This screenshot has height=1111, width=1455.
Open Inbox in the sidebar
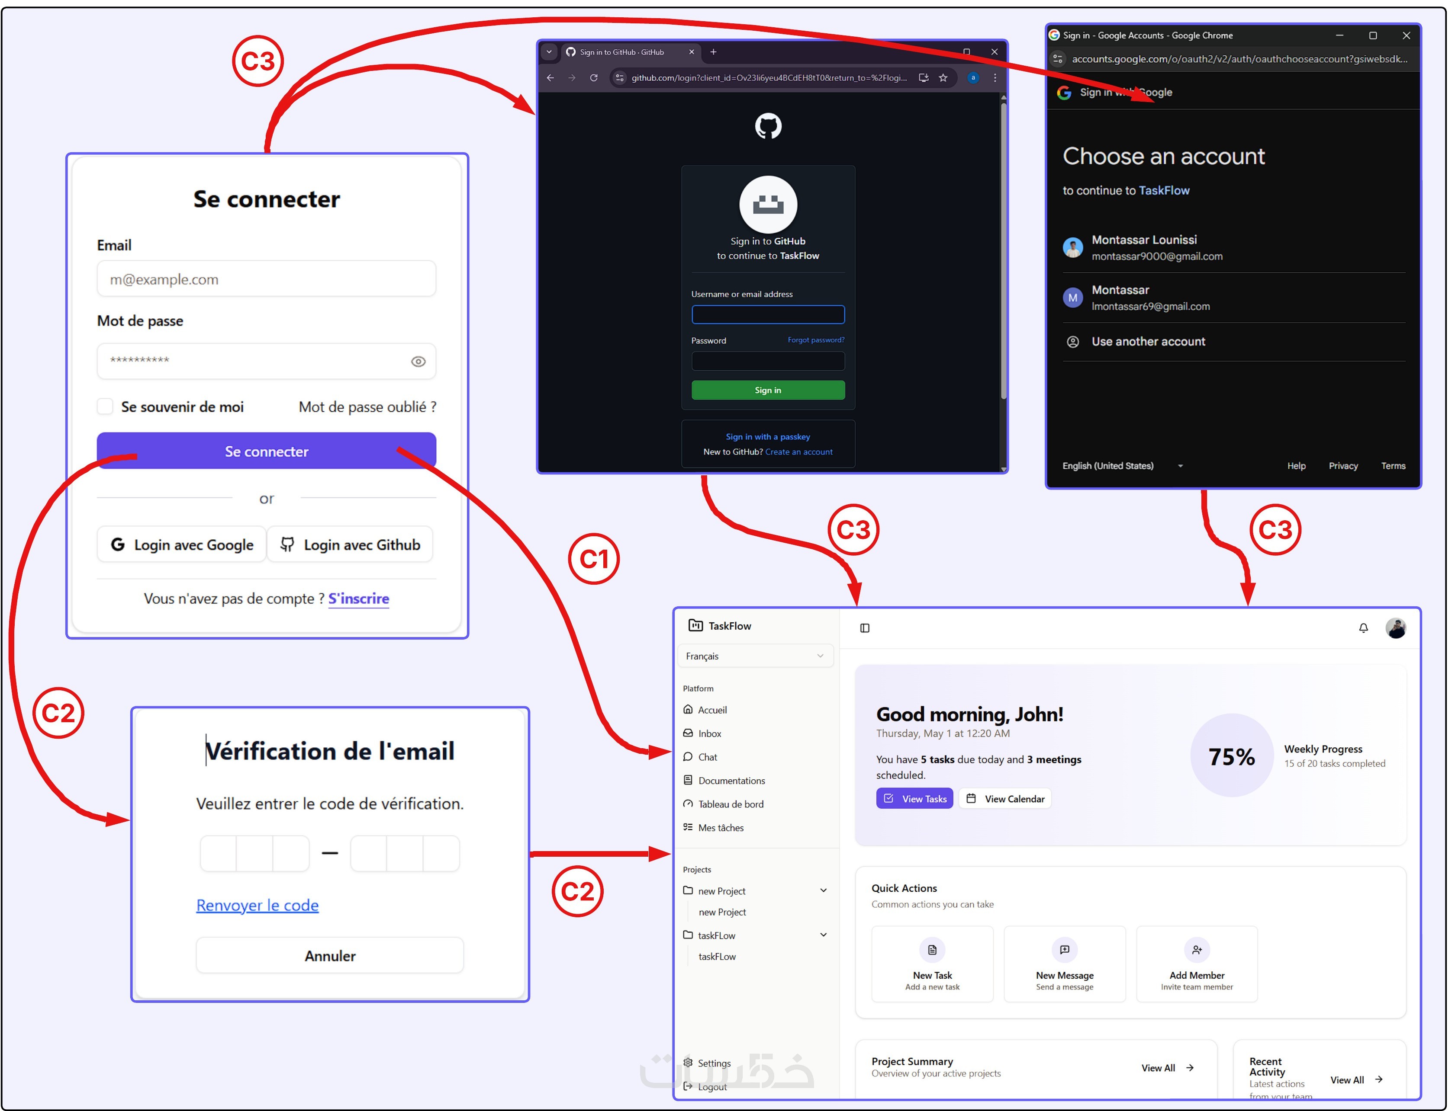[x=709, y=733]
